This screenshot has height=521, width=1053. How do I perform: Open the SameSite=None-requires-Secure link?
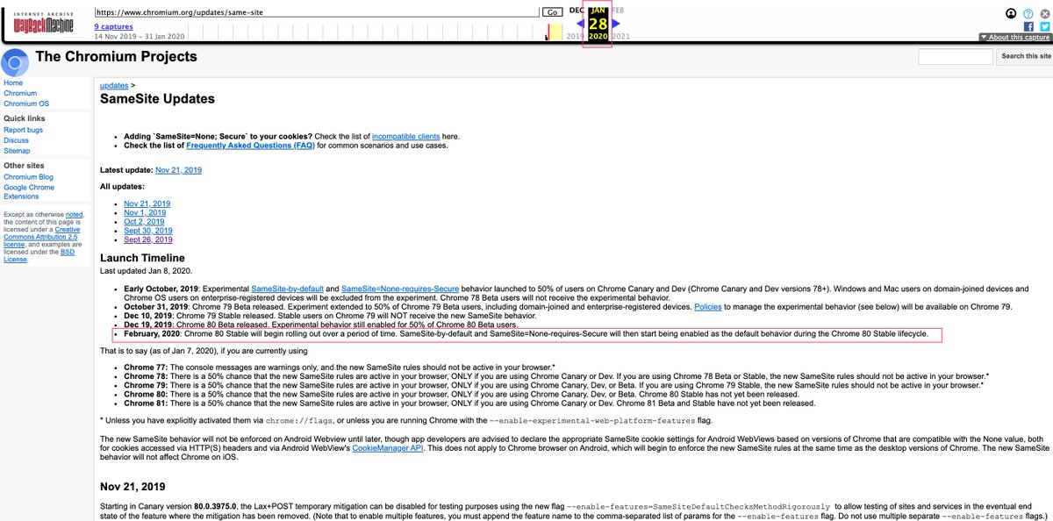pos(398,289)
